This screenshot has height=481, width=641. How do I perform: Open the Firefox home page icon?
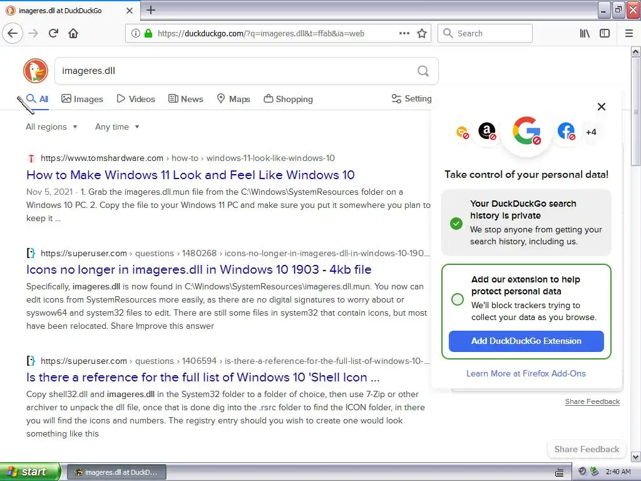coord(73,33)
